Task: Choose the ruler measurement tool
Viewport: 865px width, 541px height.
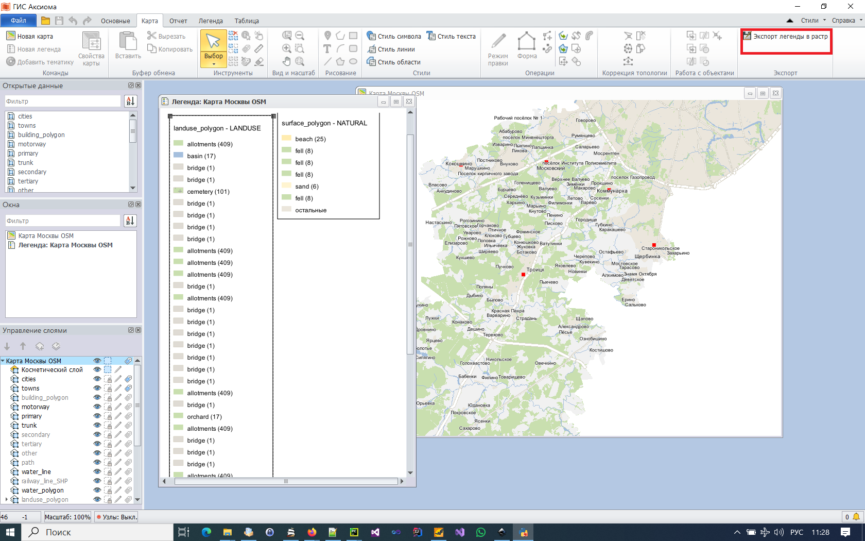Action: [259, 48]
